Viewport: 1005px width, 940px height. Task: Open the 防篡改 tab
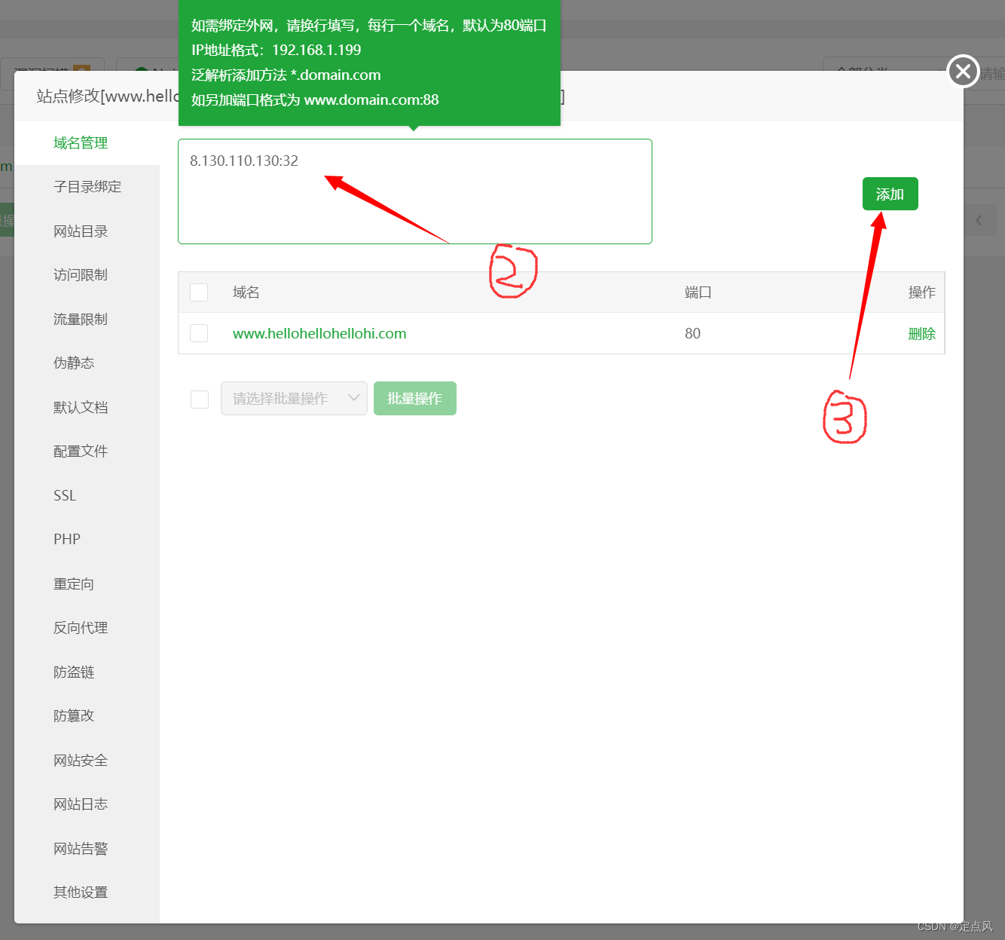pyautogui.click(x=74, y=716)
